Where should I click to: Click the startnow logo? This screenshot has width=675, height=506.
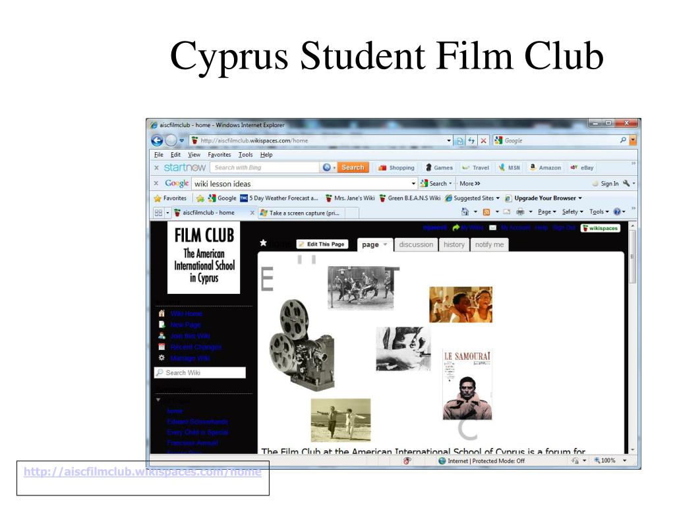(185, 167)
